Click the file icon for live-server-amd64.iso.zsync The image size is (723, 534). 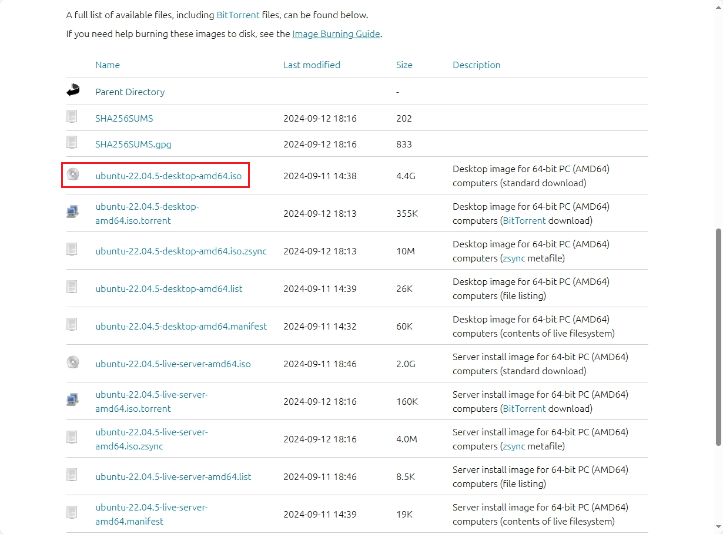[x=72, y=437]
